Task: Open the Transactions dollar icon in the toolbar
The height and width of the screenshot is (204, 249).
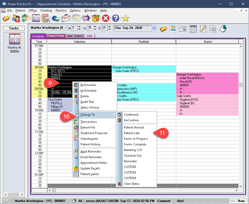Action: 26,18
